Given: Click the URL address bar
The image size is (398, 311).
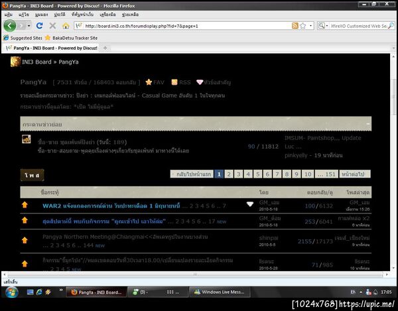Looking at the screenshot, I should (x=188, y=26).
